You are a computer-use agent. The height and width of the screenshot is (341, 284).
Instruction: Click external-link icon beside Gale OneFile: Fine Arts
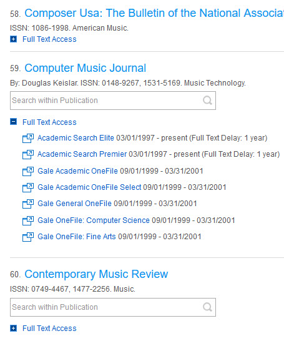[x=28, y=237]
